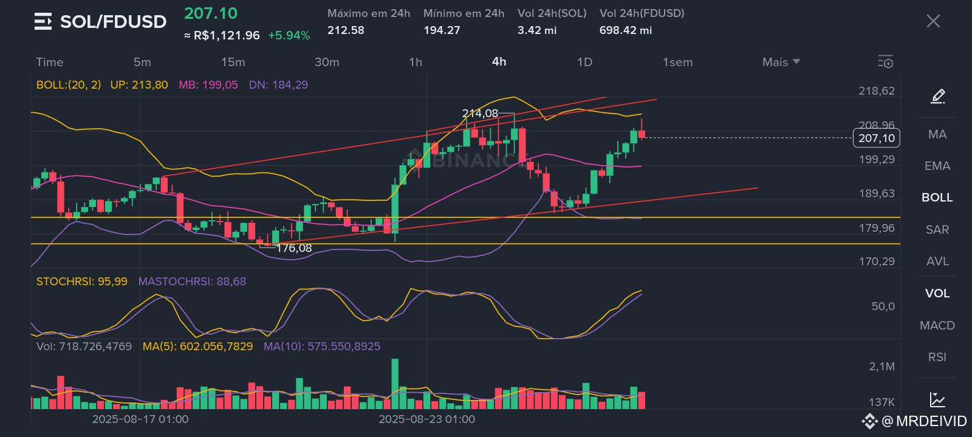The width and height of the screenshot is (972, 437).
Task: Click the current price 207.10 header
Action: [211, 13]
